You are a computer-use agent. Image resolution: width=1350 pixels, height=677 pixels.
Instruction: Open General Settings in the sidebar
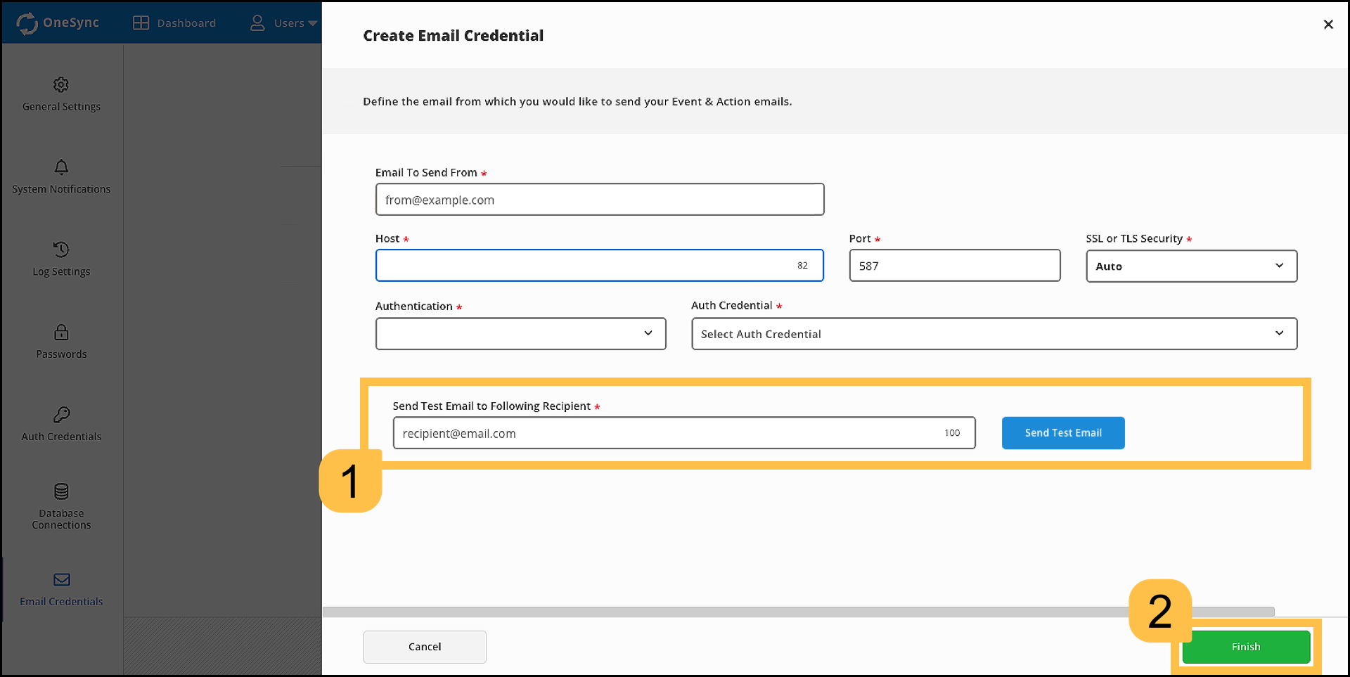[x=61, y=95]
